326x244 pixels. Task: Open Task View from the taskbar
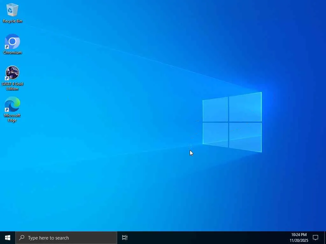tap(125, 238)
